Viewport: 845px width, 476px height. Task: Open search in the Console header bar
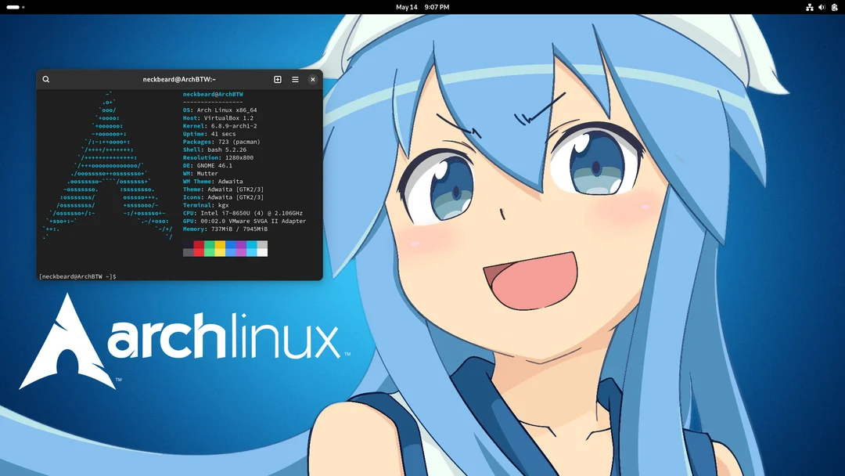pos(46,79)
